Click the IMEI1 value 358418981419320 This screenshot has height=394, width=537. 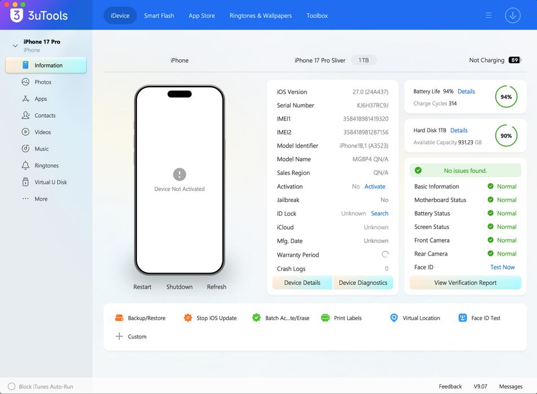tap(366, 119)
